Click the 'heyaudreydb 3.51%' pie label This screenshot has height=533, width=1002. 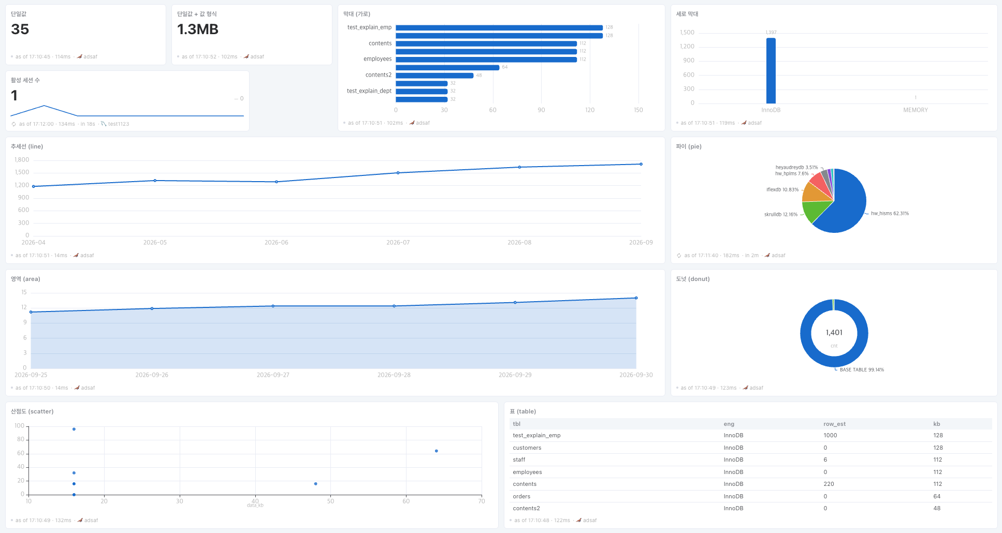click(796, 168)
